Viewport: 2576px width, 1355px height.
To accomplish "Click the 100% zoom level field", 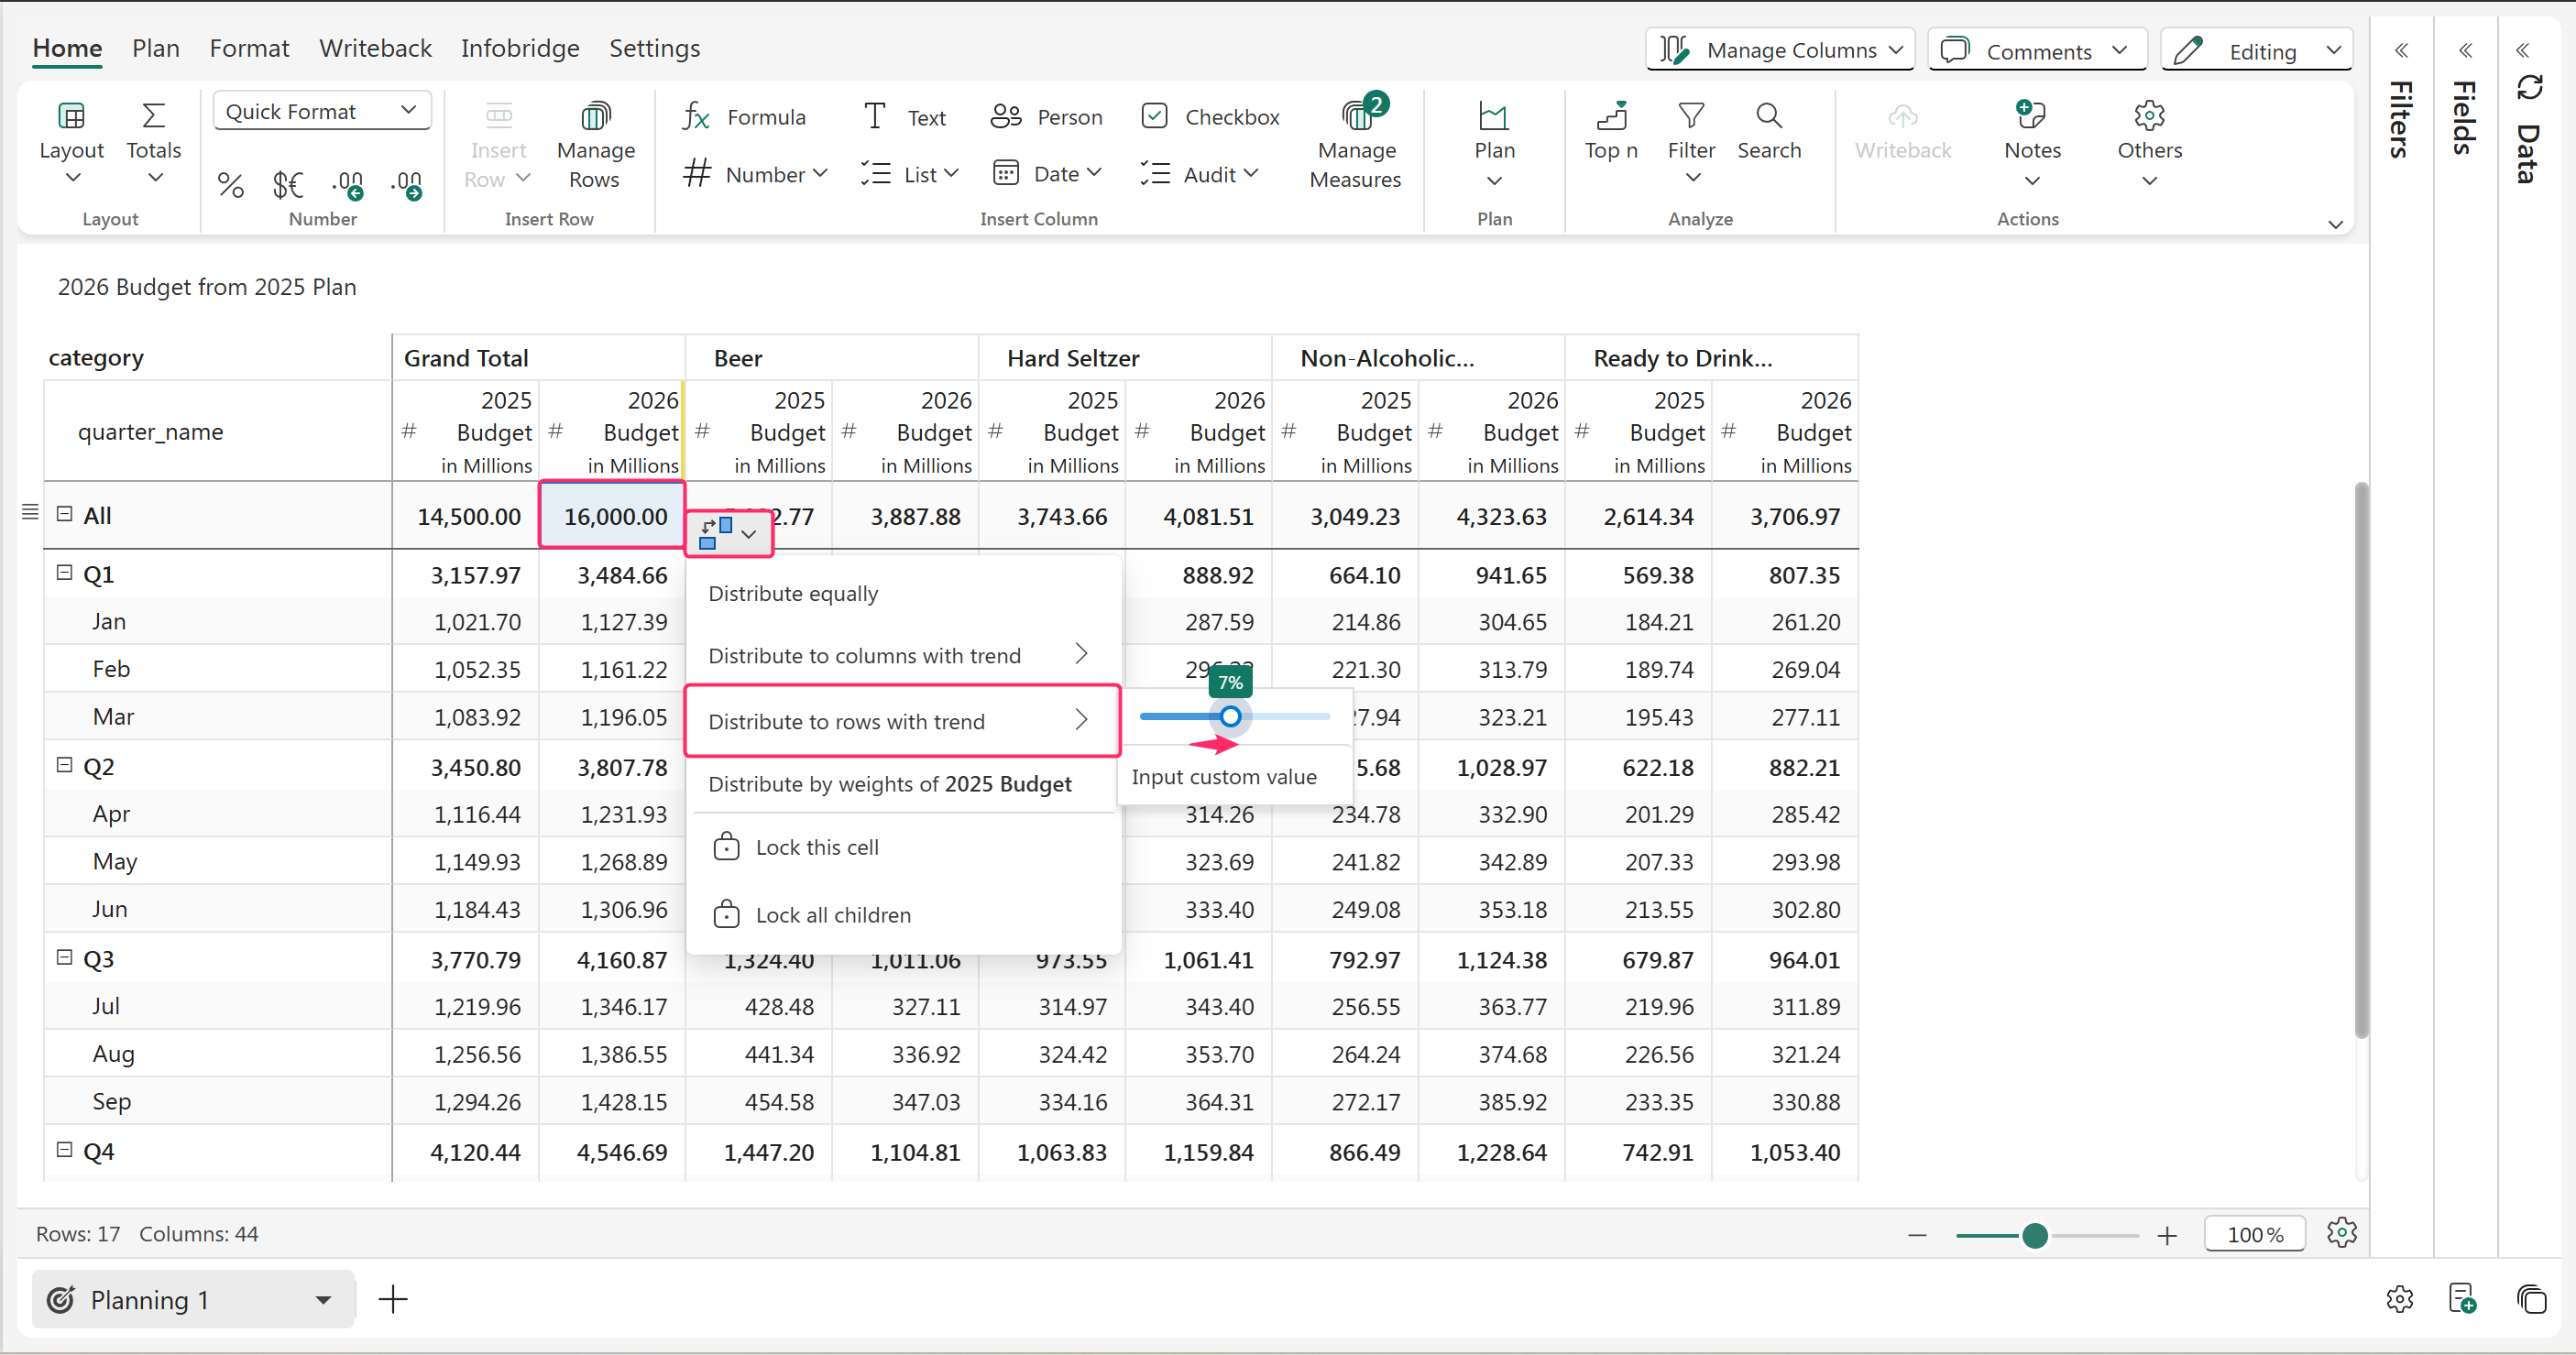I will (2254, 1234).
